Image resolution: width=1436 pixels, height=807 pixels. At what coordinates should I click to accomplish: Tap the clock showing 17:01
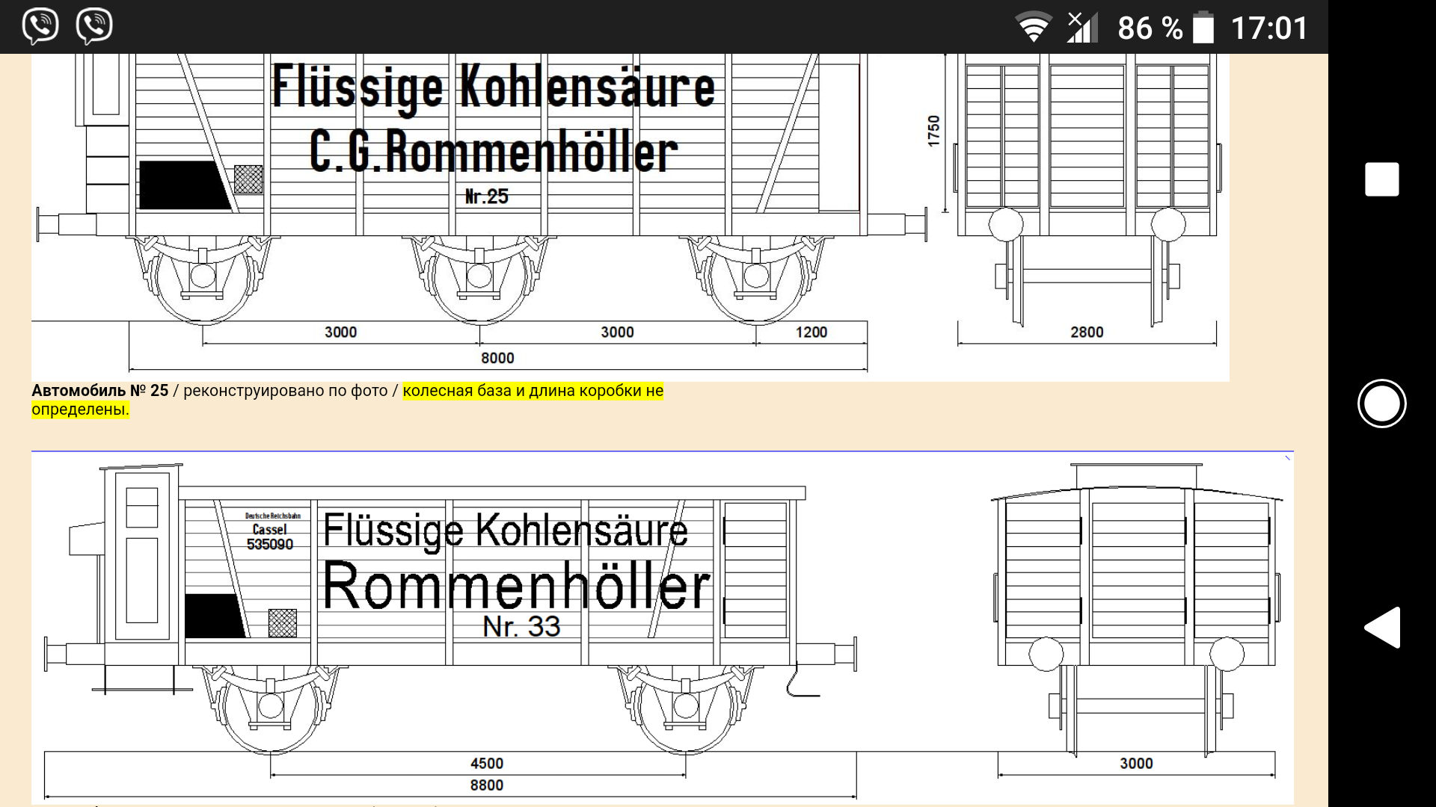click(1269, 28)
